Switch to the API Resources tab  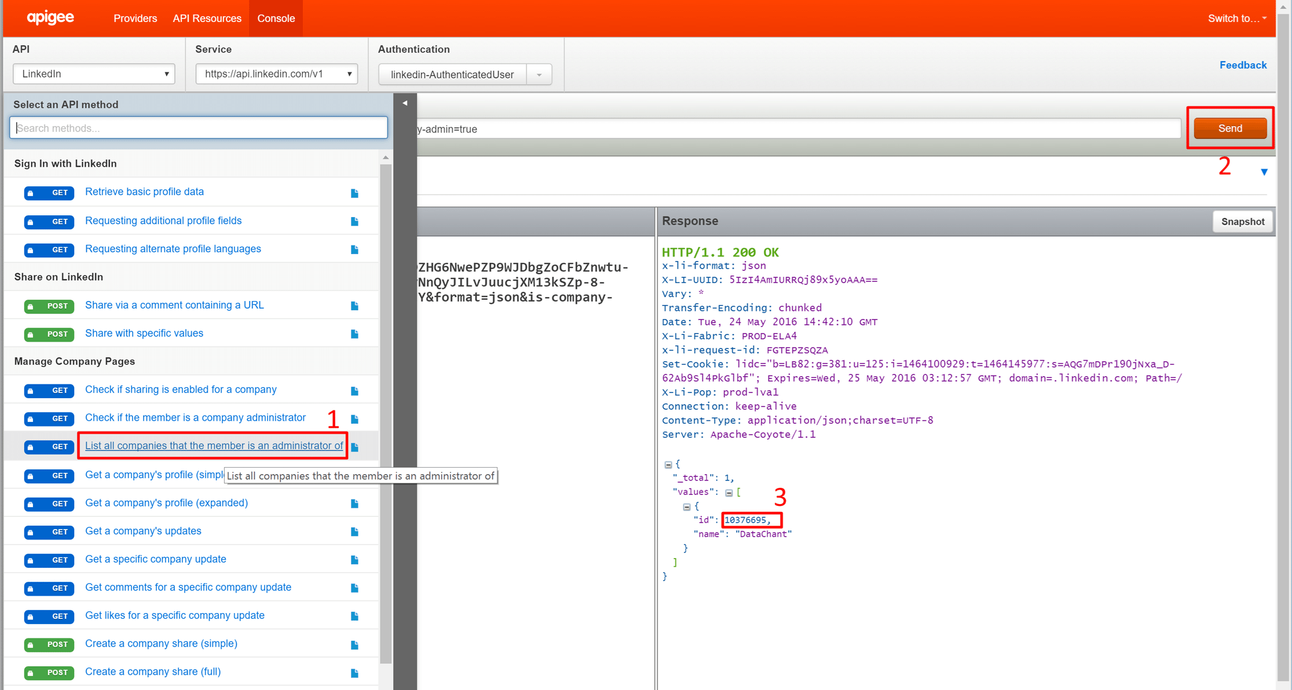[x=207, y=19]
